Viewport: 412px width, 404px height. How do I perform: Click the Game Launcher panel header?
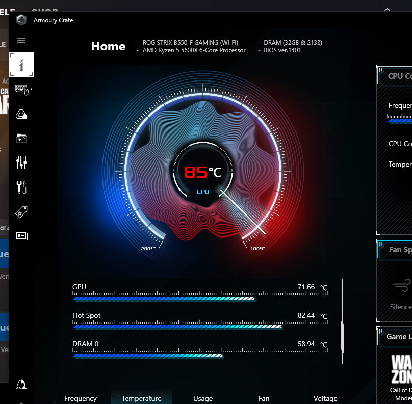click(x=395, y=337)
